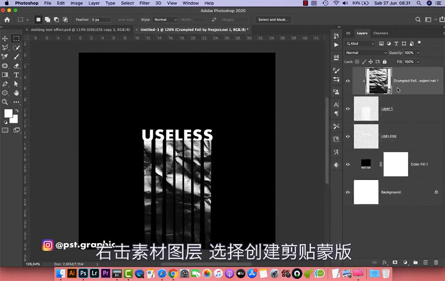Select the Polygonal Lasso tool

[5, 48]
